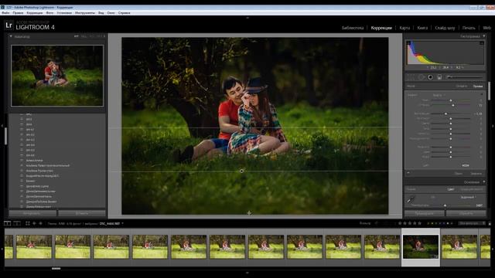
Task: Hide the filmstrip with bottom edge arrow
Action: point(247,273)
